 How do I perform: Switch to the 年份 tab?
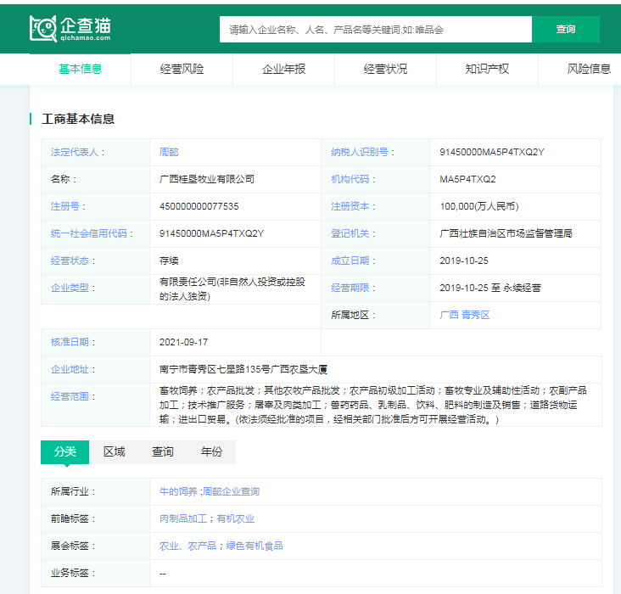211,451
